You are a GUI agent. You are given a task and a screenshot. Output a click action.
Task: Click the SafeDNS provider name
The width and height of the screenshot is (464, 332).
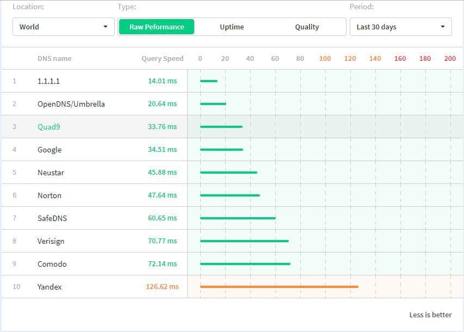click(52, 218)
